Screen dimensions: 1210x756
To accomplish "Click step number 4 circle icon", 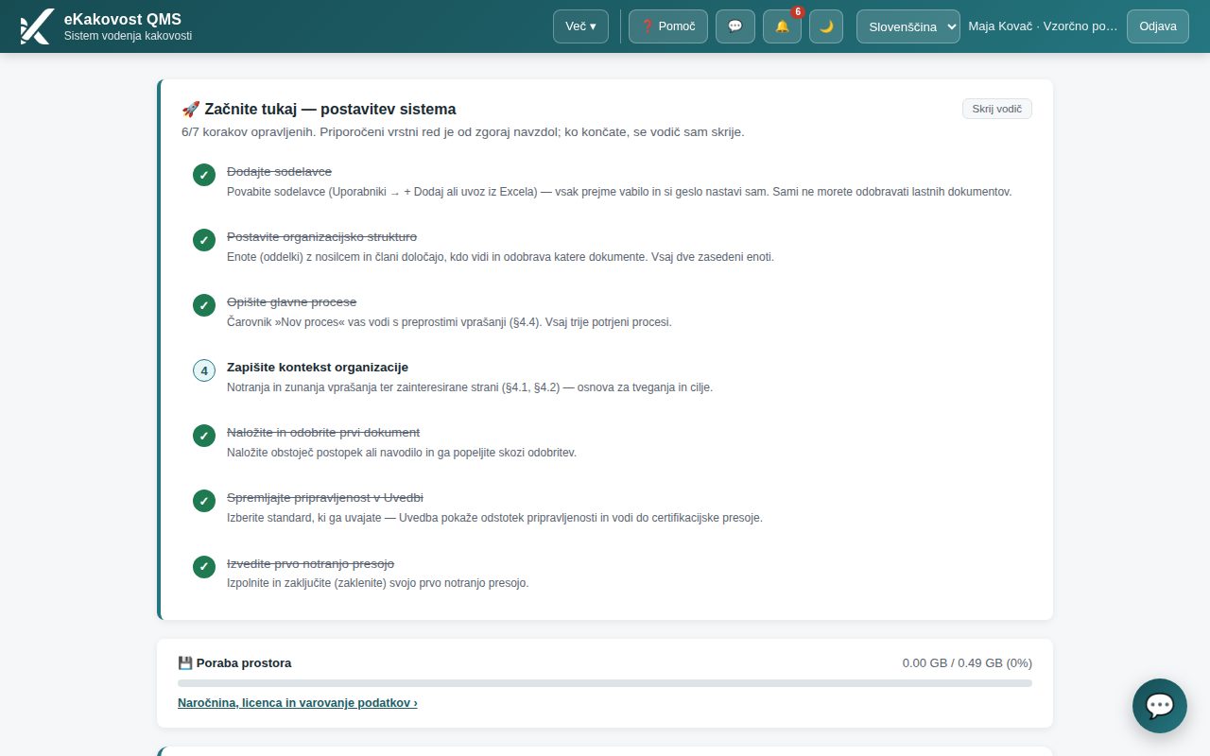I will tap(204, 370).
